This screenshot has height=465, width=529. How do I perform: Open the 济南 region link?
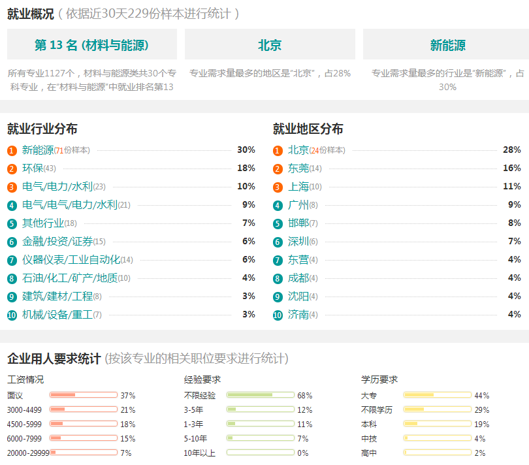[298, 315]
